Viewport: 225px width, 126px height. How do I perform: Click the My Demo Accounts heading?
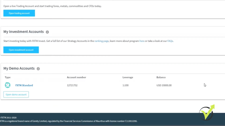point(19,68)
